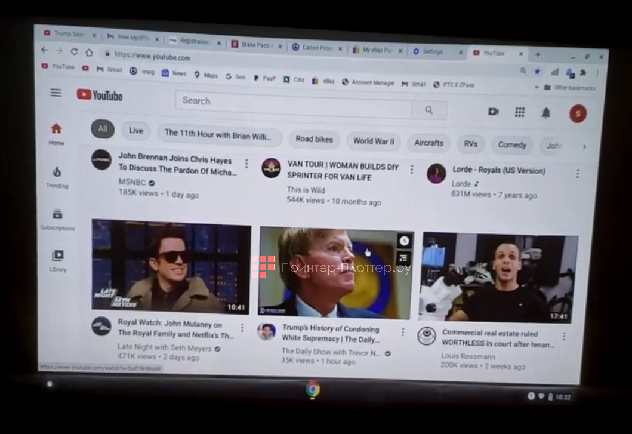Viewport: 632px width, 434px height.
Task: Open the YouTube apps grid icon
Action: pos(520,112)
